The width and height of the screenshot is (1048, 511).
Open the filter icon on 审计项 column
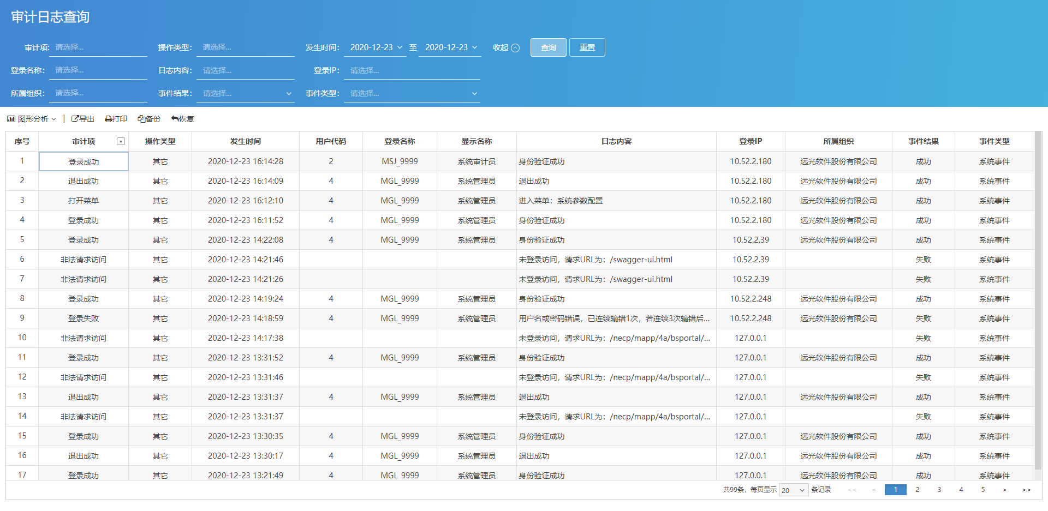click(121, 141)
